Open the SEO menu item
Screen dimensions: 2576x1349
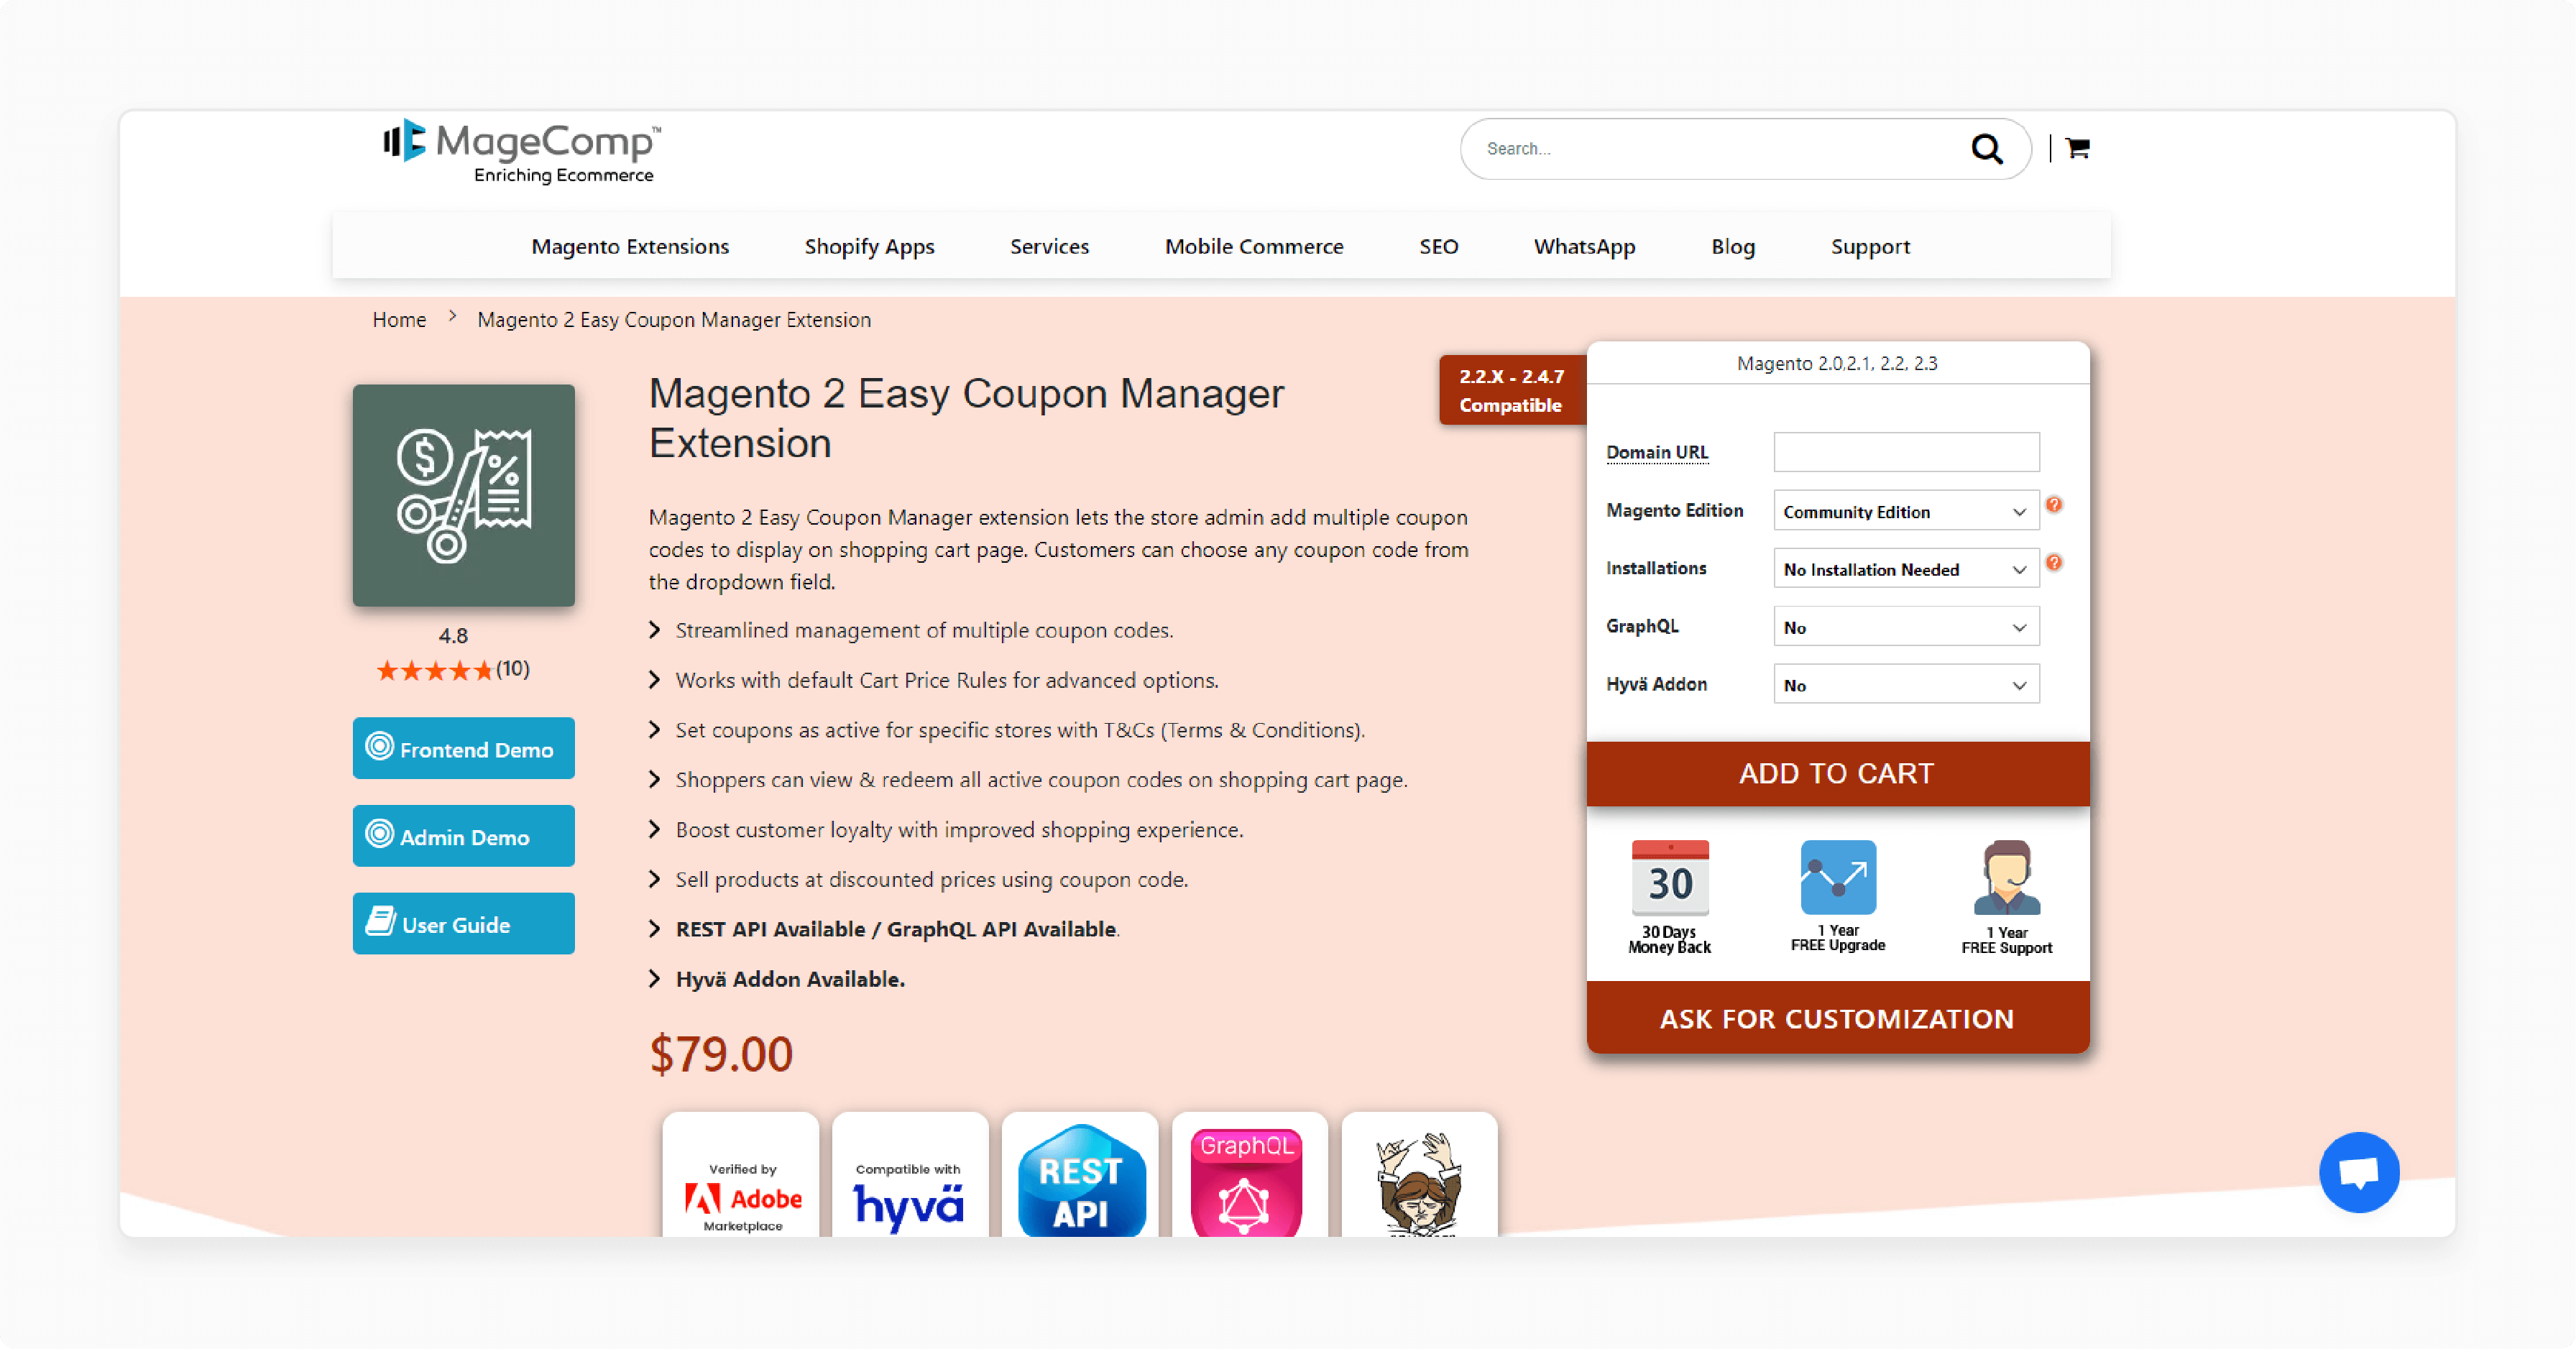pos(1438,246)
